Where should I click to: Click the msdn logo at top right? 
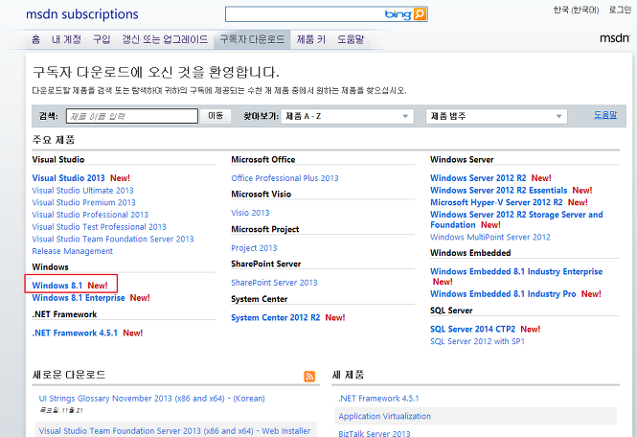pos(615,38)
